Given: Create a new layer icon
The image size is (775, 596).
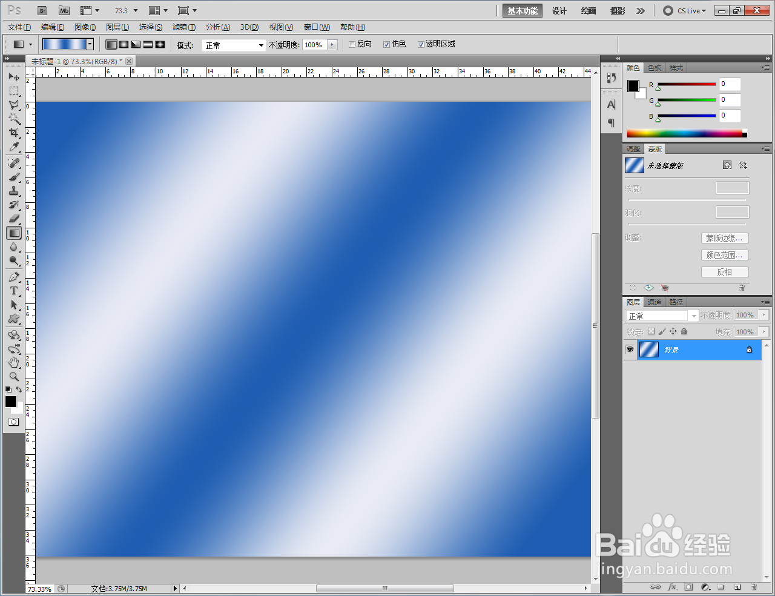Looking at the screenshot, I should pos(737,587).
